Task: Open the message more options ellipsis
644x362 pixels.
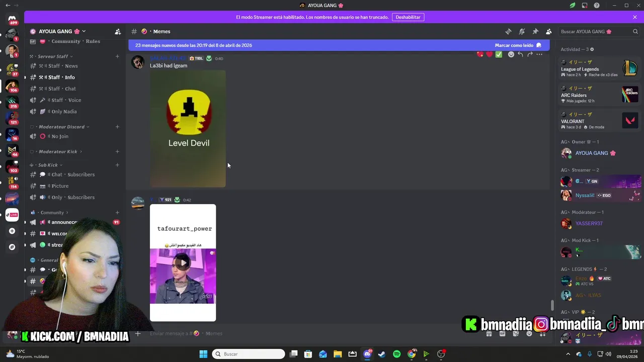Action: tap(539, 54)
